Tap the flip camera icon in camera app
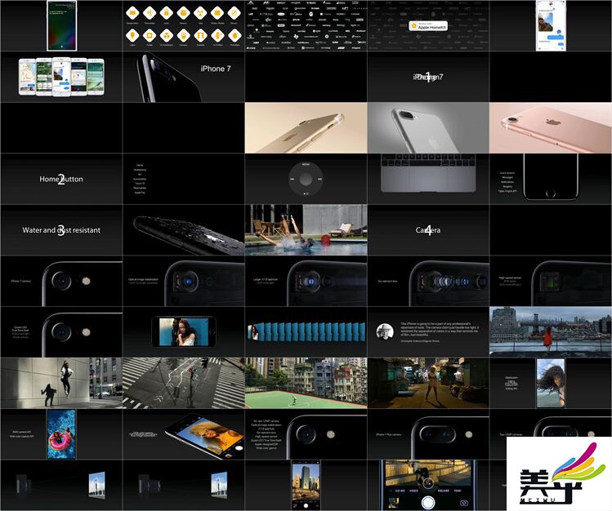The image size is (612, 511). (x=463, y=503)
